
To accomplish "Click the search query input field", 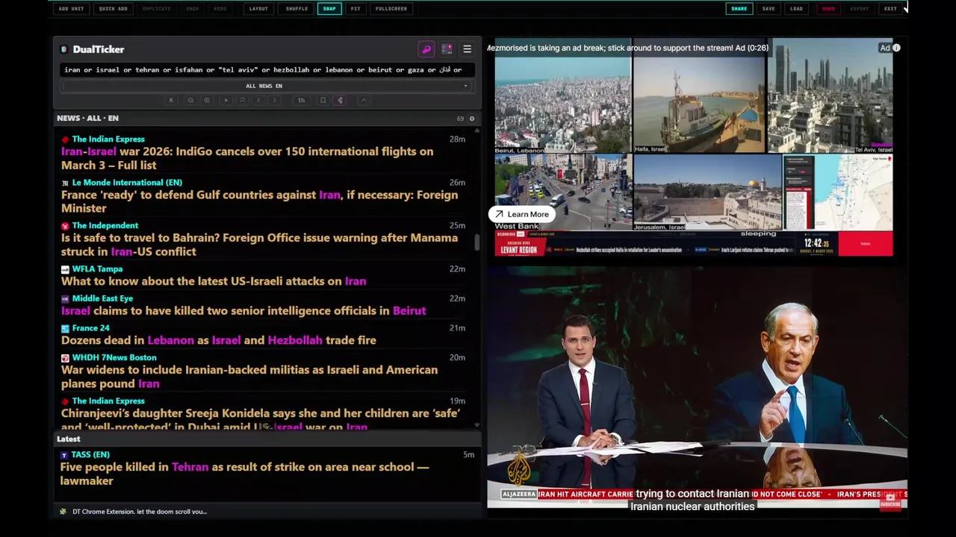I will [267, 70].
